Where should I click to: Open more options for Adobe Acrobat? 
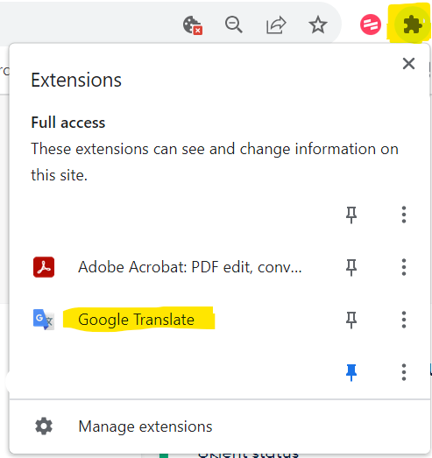[x=404, y=267]
